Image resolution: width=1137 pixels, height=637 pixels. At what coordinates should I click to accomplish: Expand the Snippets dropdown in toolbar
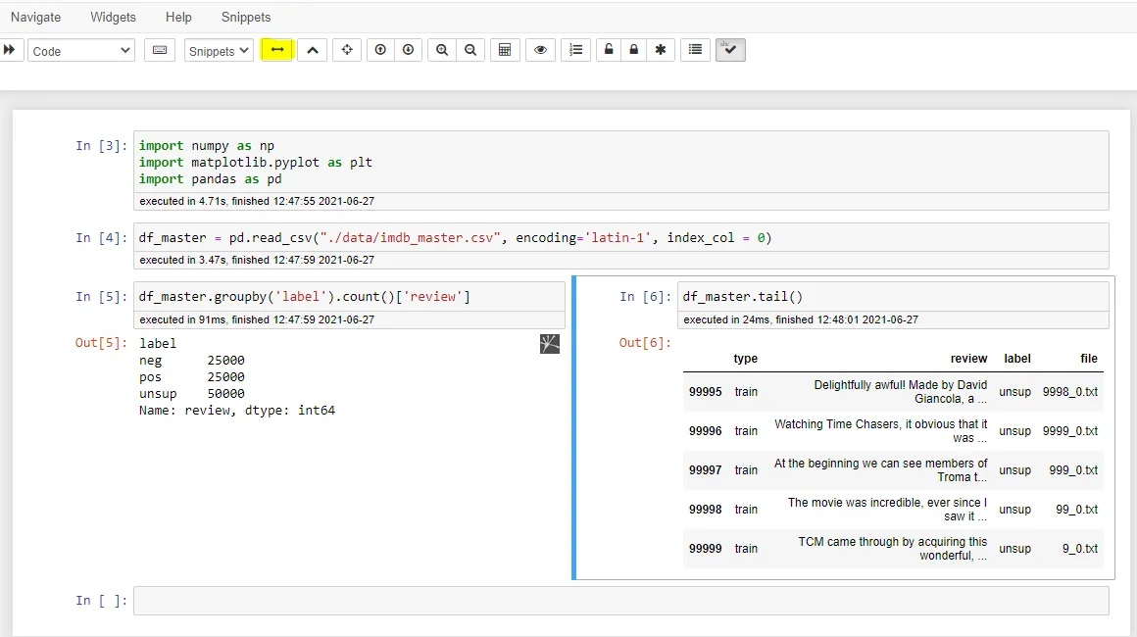point(219,51)
